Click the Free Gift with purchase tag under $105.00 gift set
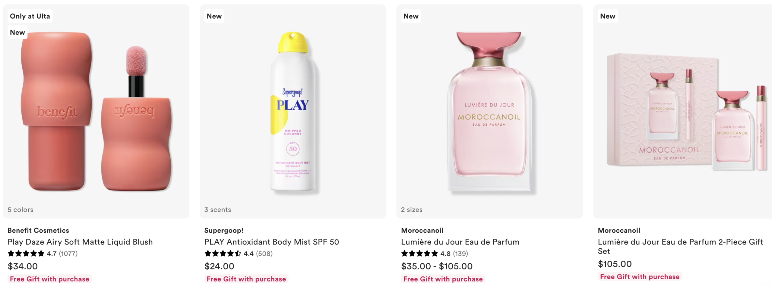 click(x=640, y=277)
